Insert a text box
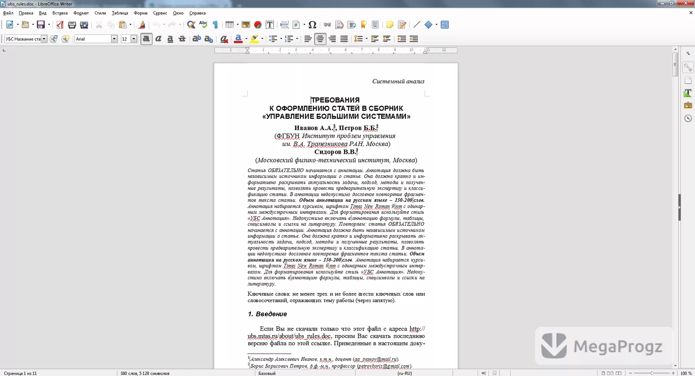695x376 pixels. (x=270, y=25)
